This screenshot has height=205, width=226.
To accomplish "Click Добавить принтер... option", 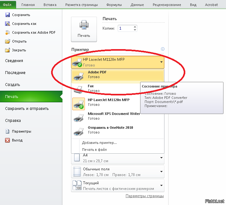I will click(x=99, y=143).
